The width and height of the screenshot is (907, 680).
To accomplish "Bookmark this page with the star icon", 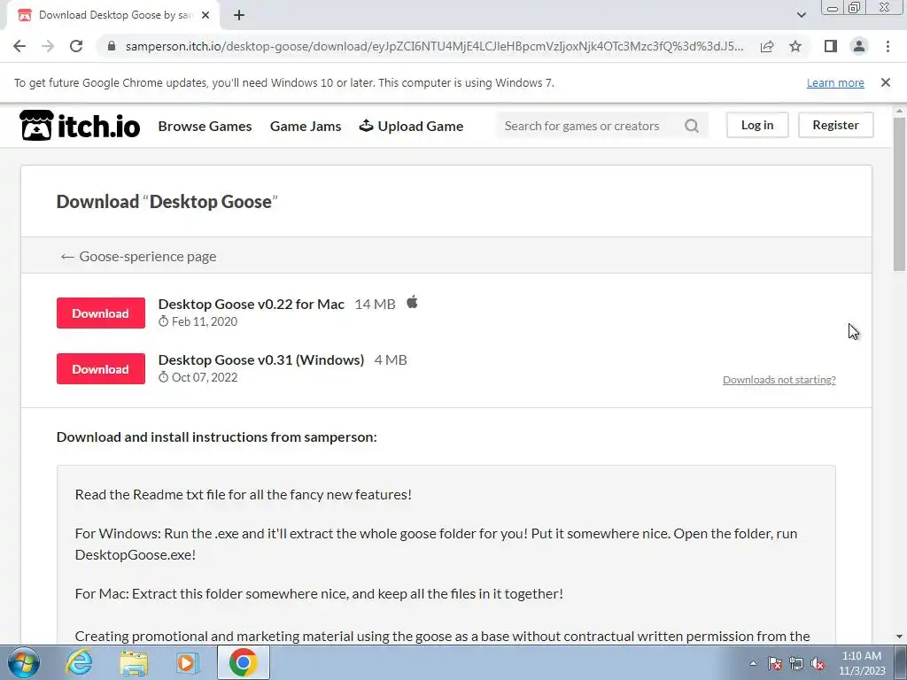I will coord(795,46).
